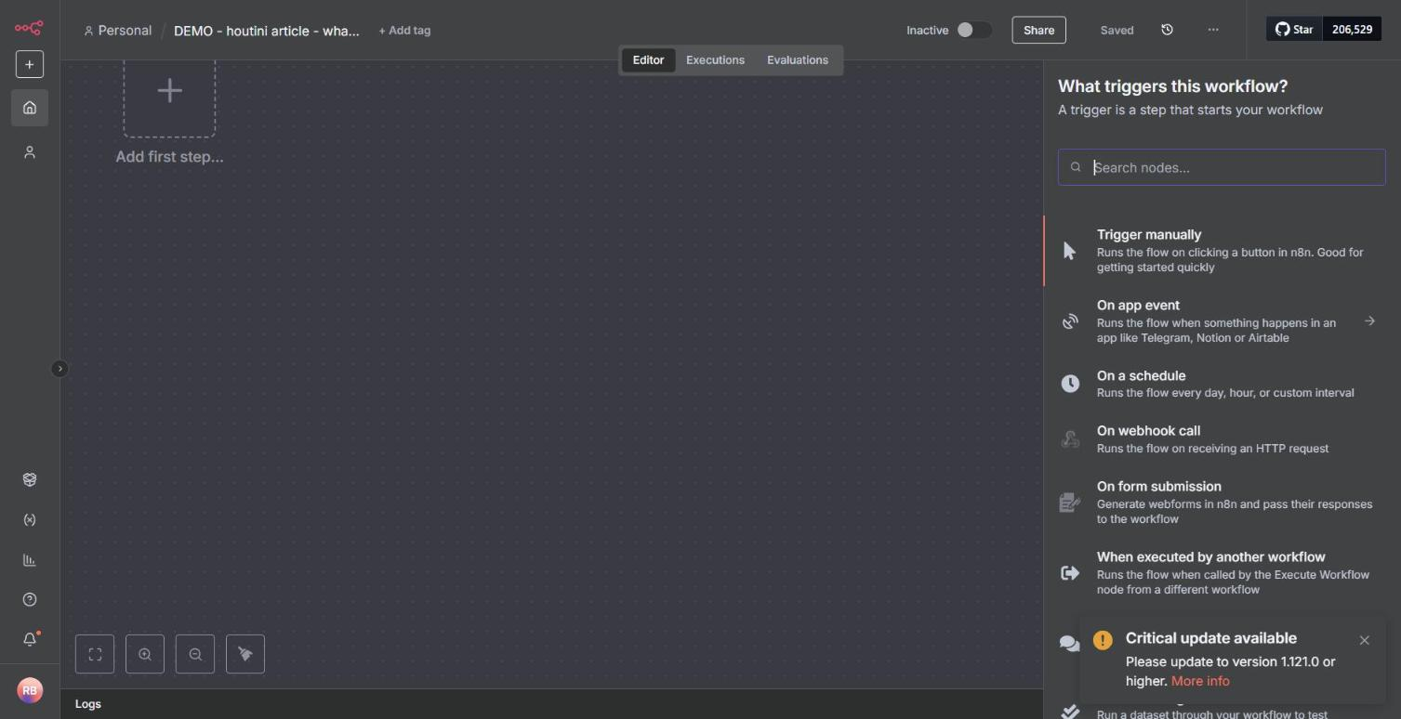1401x719 pixels.
Task: Expand the collapsed left sidebar arrow
Action: click(x=59, y=369)
